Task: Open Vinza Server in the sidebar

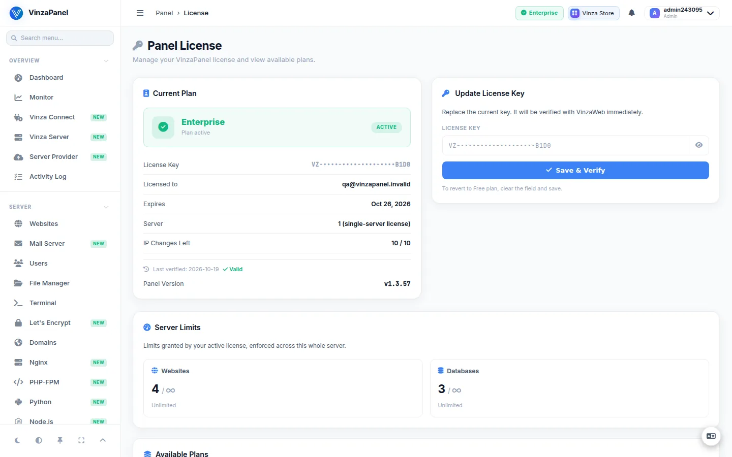Action: tap(60, 137)
